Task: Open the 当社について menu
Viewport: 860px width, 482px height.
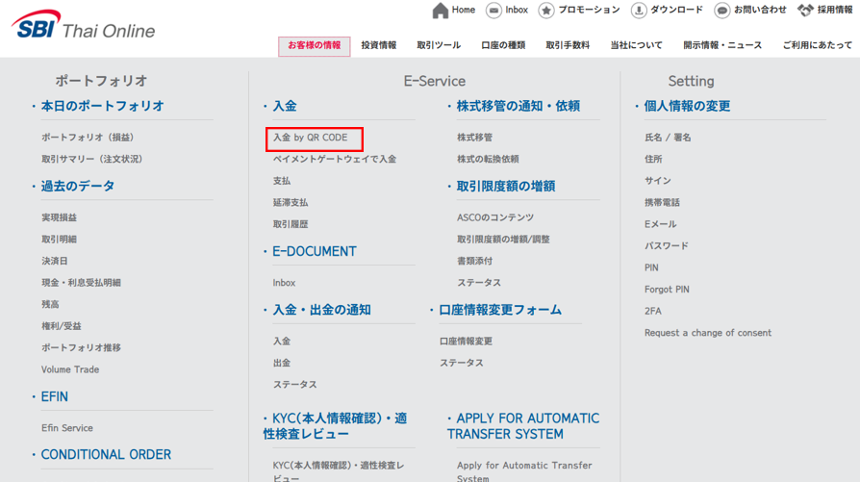Action: (636, 45)
